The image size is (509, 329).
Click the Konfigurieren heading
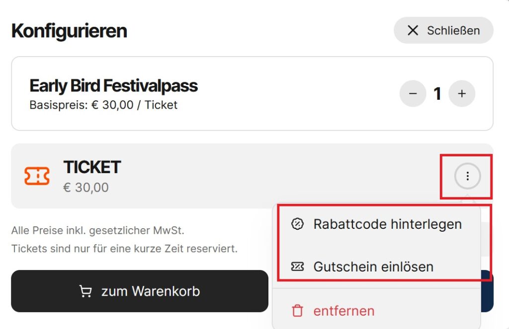coord(69,31)
